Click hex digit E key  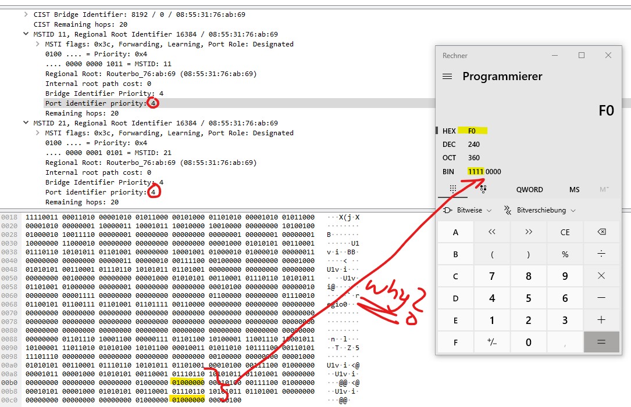point(455,320)
